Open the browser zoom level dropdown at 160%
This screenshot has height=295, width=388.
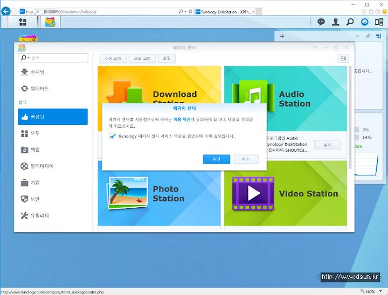tap(380, 291)
